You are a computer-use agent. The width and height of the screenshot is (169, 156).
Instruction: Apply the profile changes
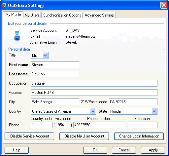tap(153, 150)
